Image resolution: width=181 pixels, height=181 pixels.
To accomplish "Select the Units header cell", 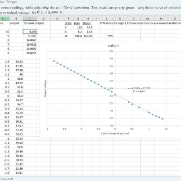I will (x=68, y=23).
